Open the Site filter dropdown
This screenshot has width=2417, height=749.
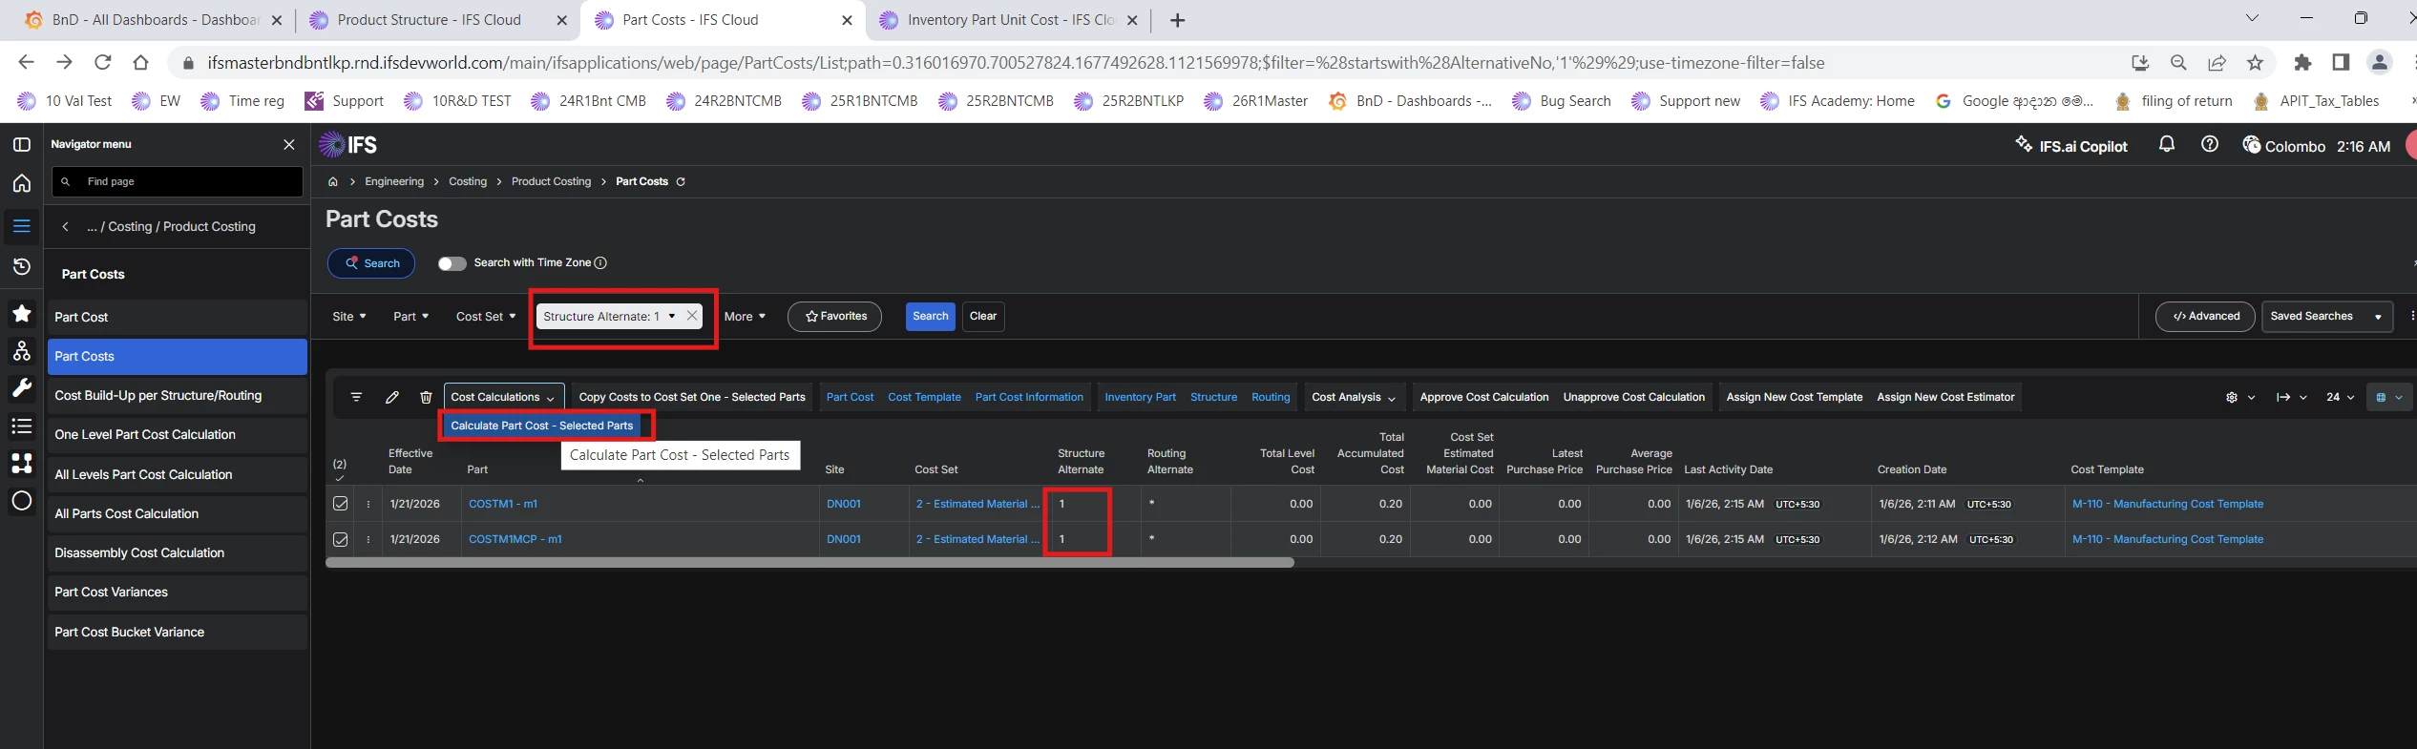click(349, 316)
